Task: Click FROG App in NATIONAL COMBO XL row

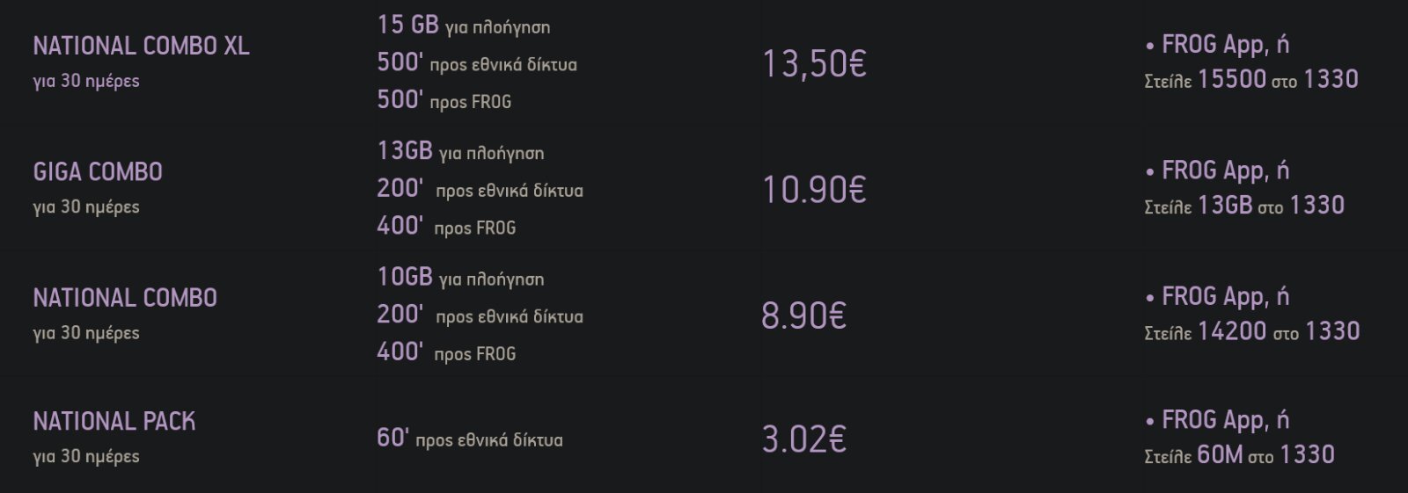Action: click(x=1214, y=45)
